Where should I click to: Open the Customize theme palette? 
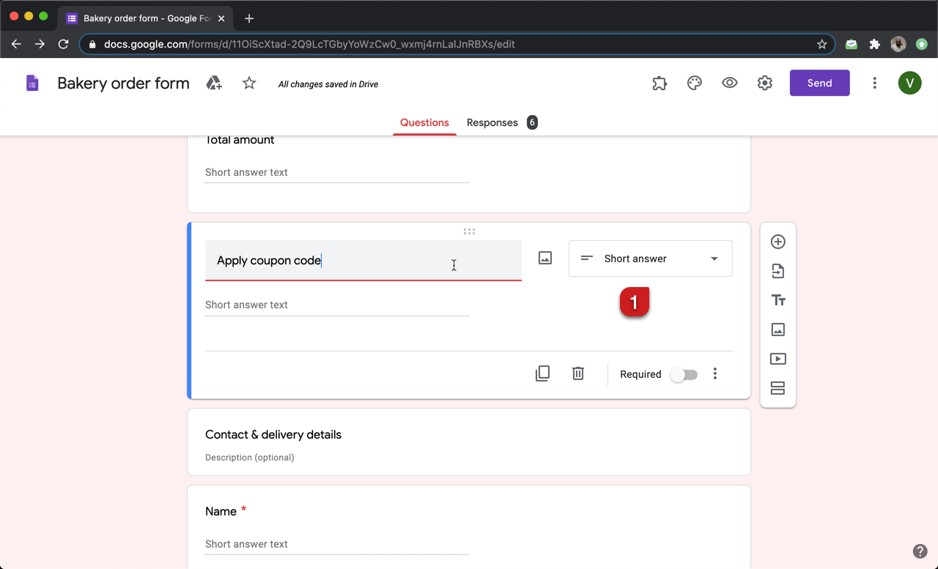pyautogui.click(x=694, y=83)
